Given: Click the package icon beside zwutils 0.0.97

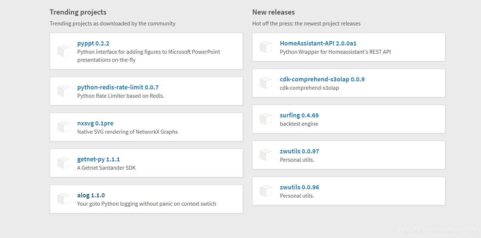Looking at the screenshot, I should pos(266,155).
